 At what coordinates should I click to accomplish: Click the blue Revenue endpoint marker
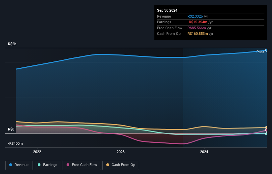pos(266,50)
